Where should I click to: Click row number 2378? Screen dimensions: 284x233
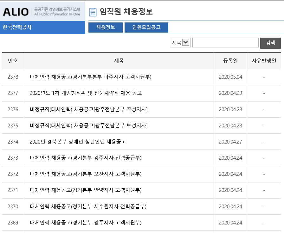tap(13, 77)
